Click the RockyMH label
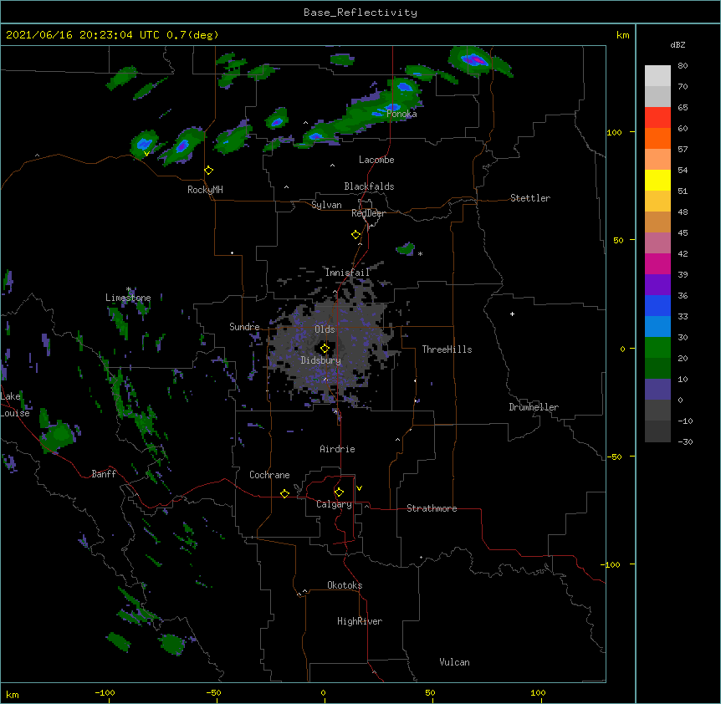Viewport: 721px width, 704px height. [x=205, y=190]
